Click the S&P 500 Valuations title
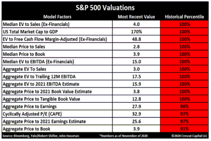This screenshot has width=211, height=141. point(105,7)
